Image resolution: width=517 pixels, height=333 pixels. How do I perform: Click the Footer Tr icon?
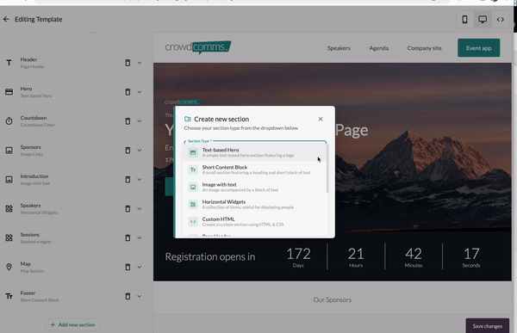pyautogui.click(x=9, y=296)
